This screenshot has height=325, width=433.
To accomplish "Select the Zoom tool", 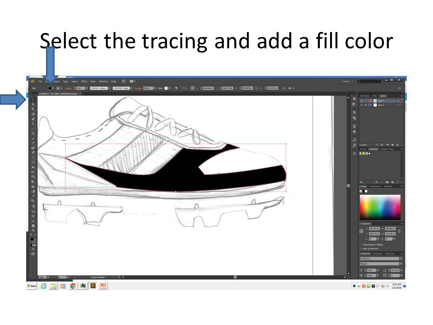I will coord(33,230).
